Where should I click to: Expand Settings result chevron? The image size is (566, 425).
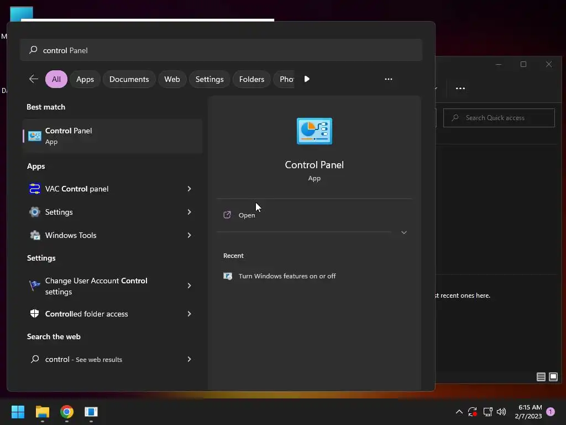pos(189,212)
